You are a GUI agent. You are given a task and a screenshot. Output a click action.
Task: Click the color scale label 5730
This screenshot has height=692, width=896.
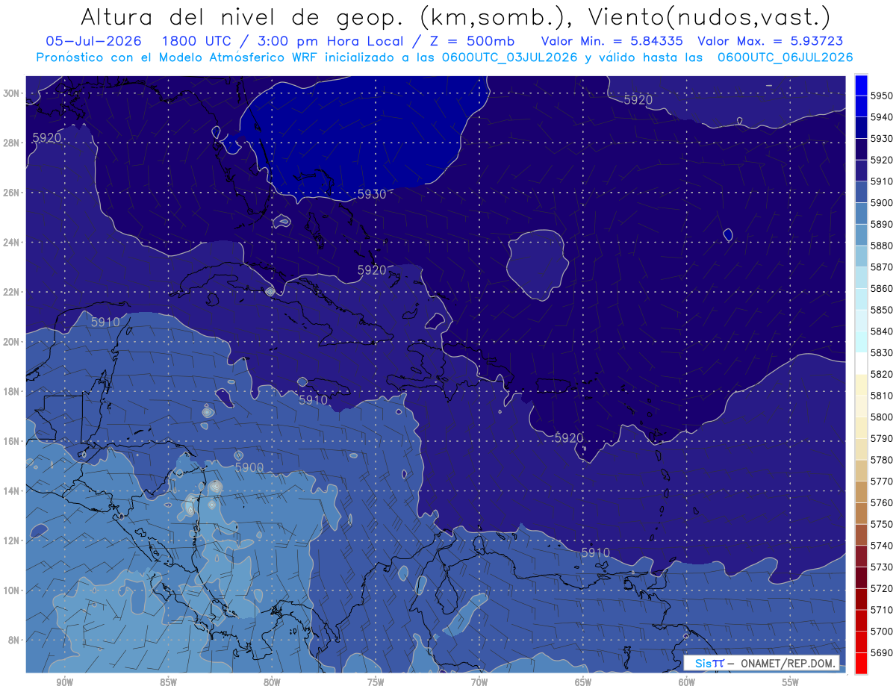tap(881, 567)
